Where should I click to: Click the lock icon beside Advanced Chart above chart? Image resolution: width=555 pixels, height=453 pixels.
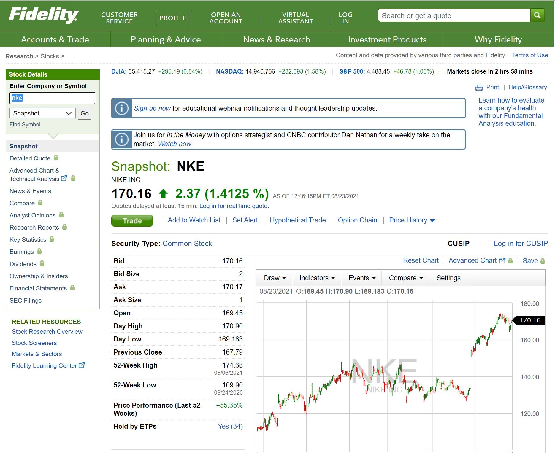tap(510, 261)
